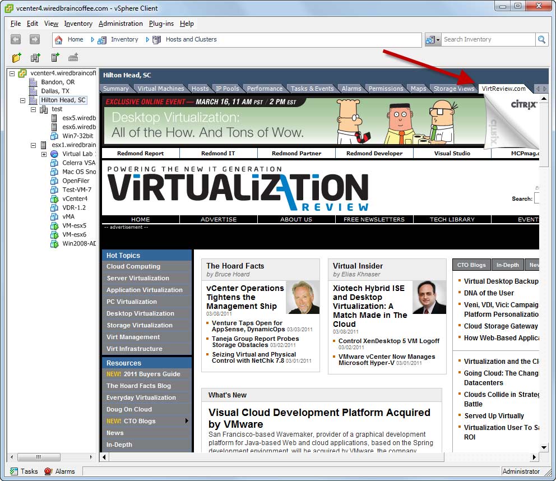Image resolution: width=556 pixels, height=481 pixels.
Task: Expand the CTO Blogs submenu arrow
Action: 187,420
